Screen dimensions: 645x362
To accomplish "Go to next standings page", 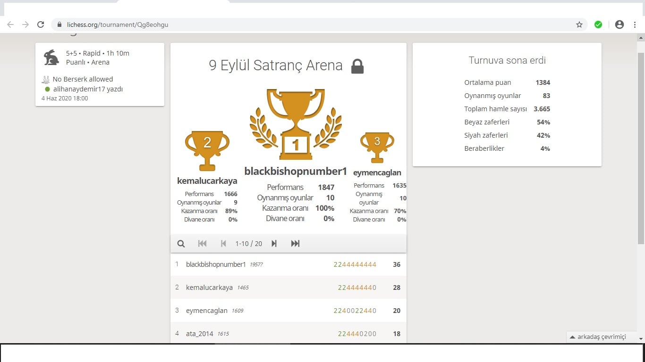I will click(274, 244).
